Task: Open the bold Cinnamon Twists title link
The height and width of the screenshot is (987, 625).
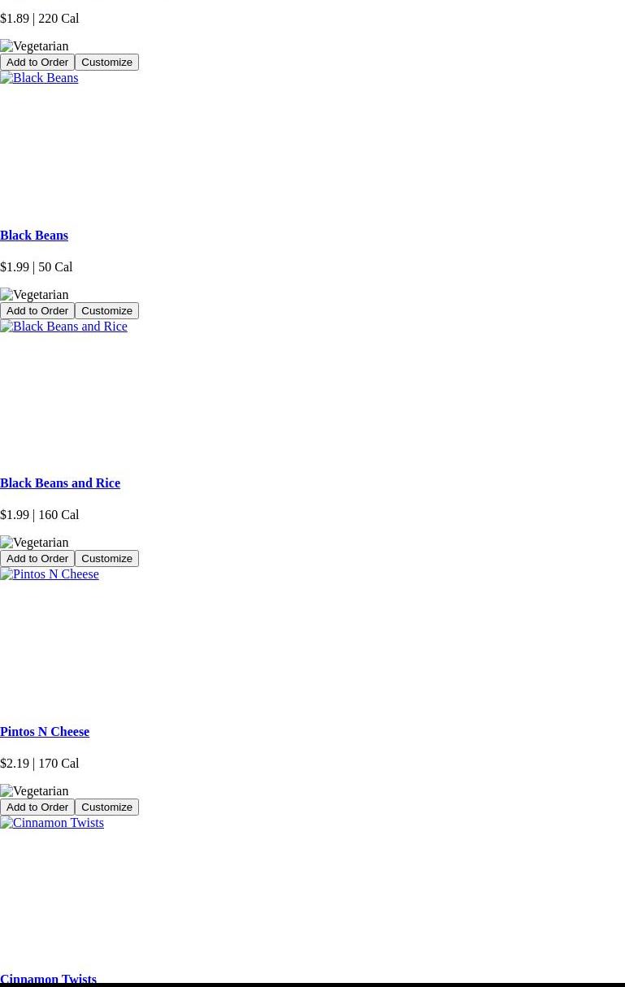Action: 48,979
